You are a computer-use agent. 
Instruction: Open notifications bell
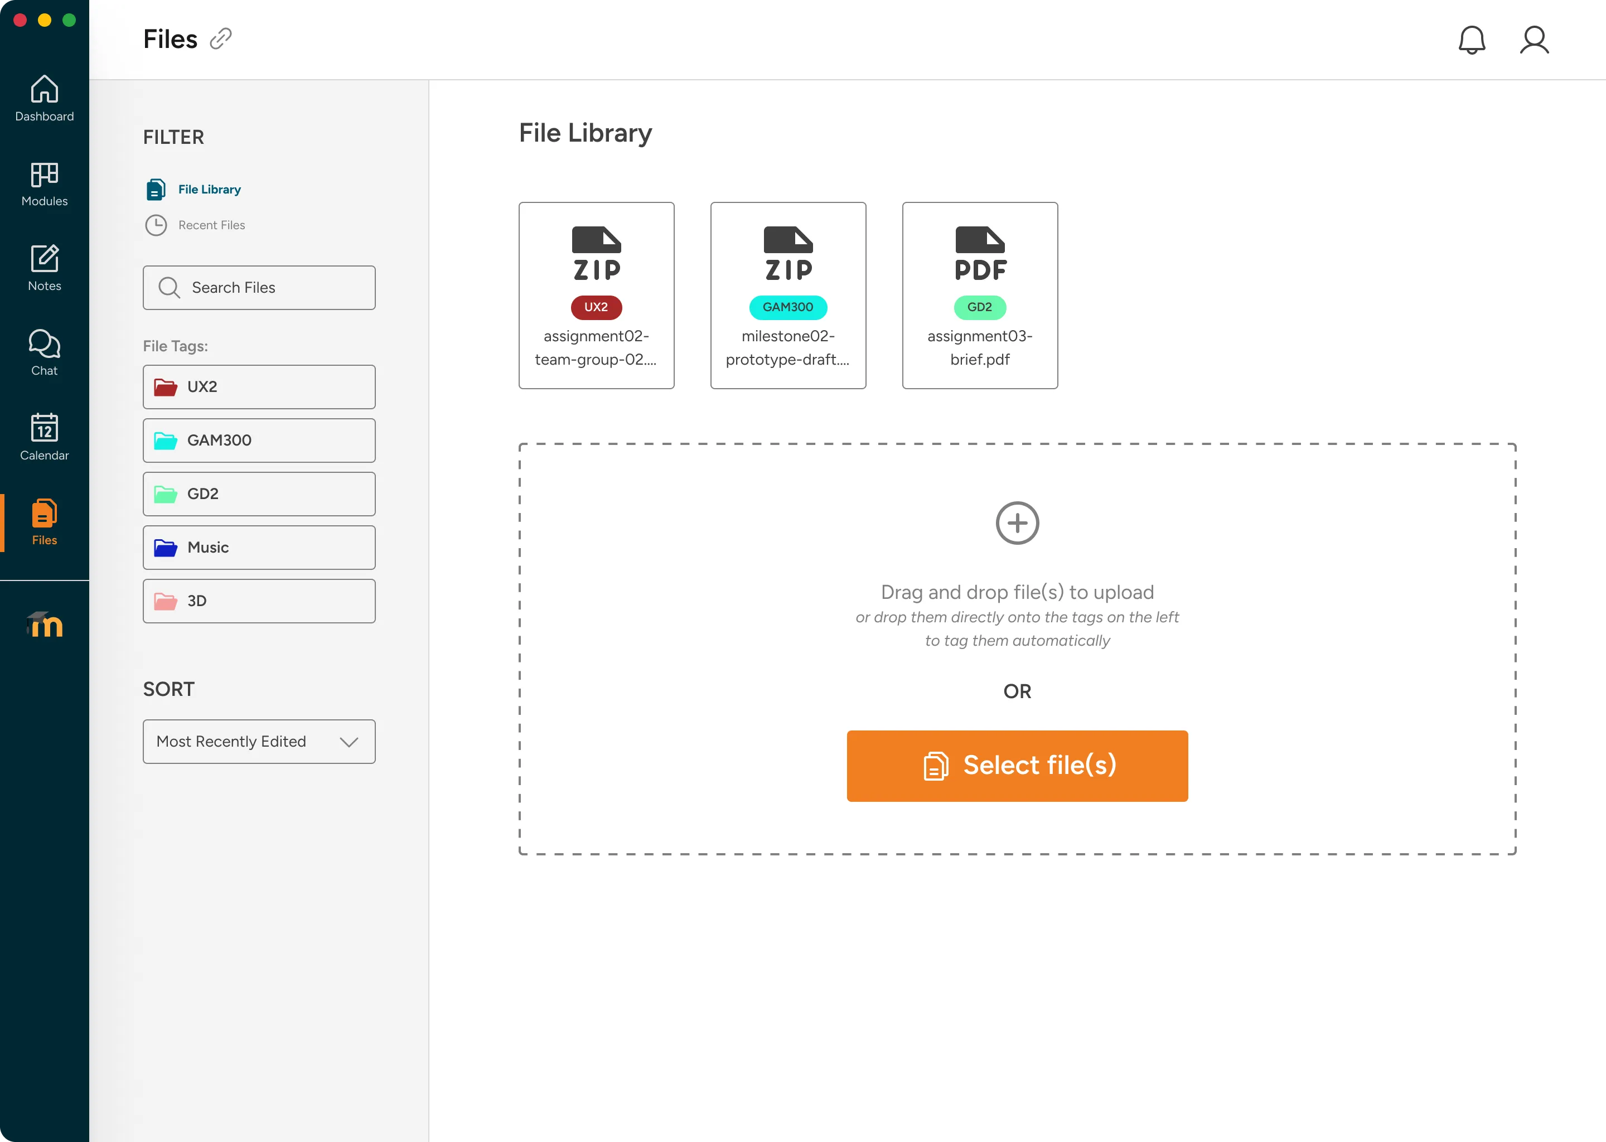(x=1472, y=40)
